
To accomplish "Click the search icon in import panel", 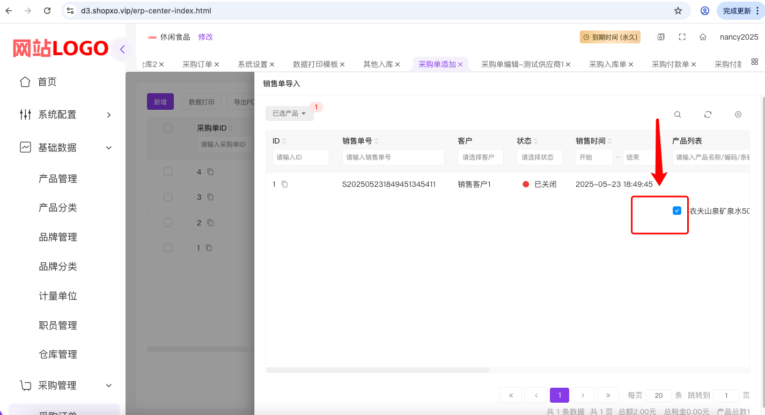I will 678,115.
